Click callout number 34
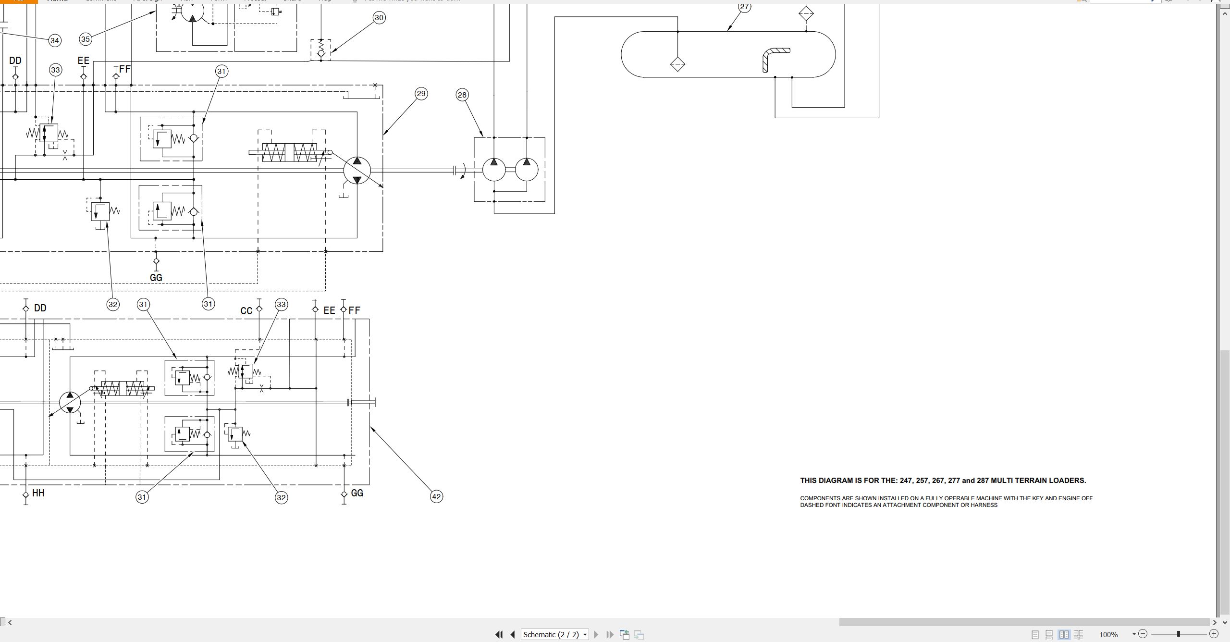This screenshot has width=1230, height=642. coord(55,41)
